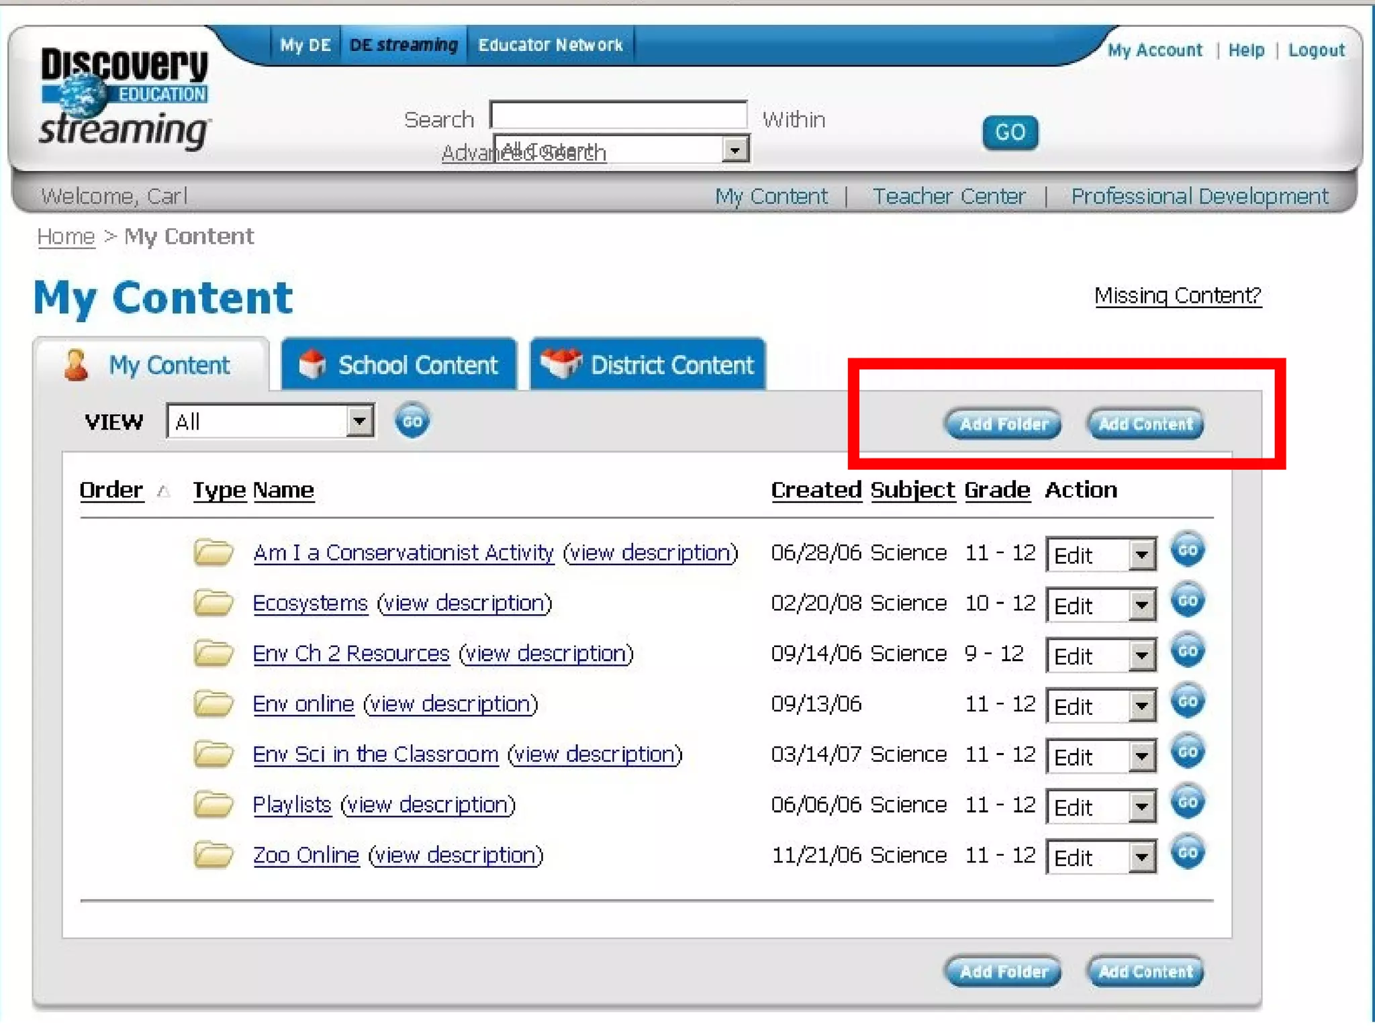Open the search Within content dropdown
The image size is (1375, 1031).
tap(735, 150)
